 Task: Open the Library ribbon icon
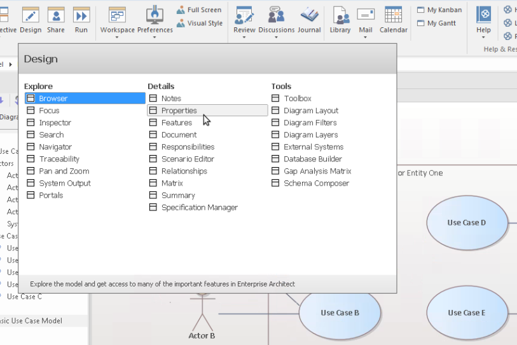[340, 20]
